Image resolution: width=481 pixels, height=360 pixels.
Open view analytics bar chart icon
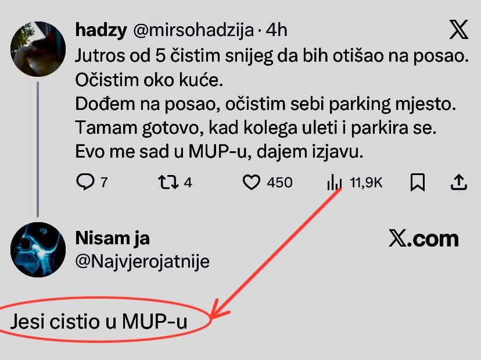[335, 183]
